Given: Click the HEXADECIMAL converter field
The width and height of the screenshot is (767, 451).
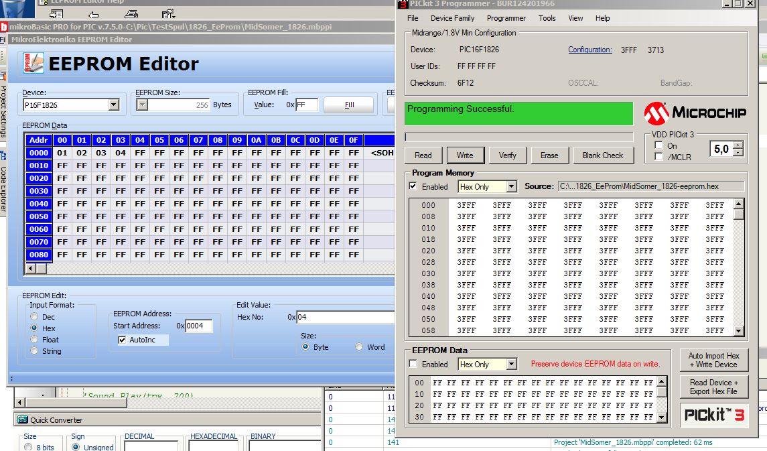Looking at the screenshot, I should [213, 446].
